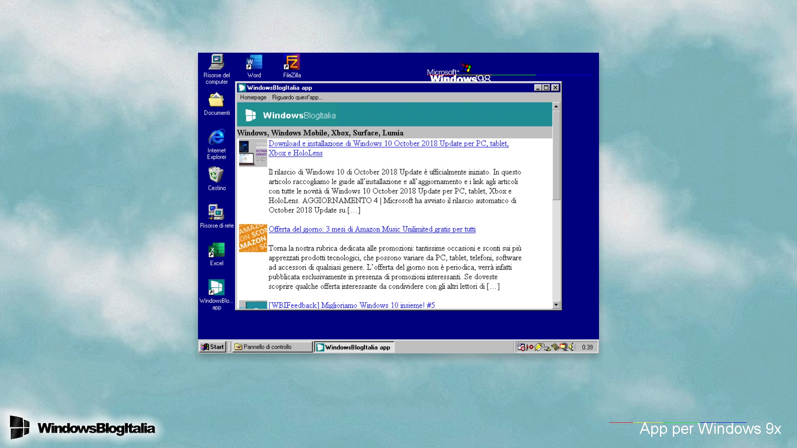Open Risorse di rete icon
The image size is (797, 448).
(216, 217)
